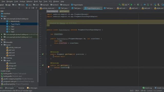Open the Build menu
Screen dimensions: 164x92
[x=36, y=2]
